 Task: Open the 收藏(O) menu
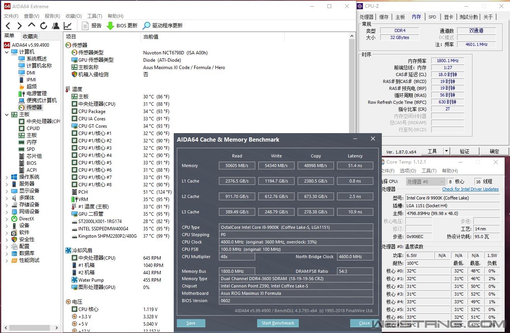pyautogui.click(x=74, y=16)
